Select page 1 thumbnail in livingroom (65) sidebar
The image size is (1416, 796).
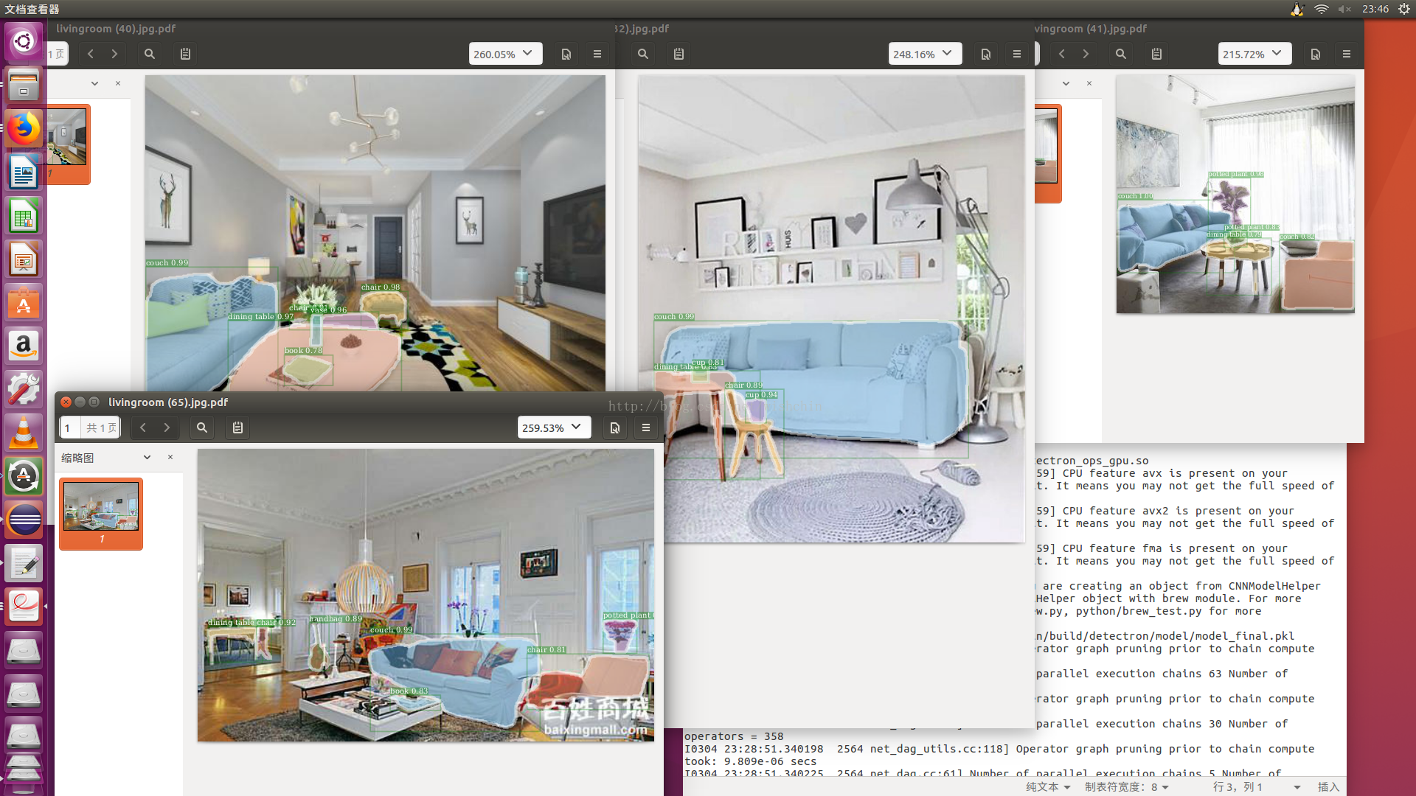(101, 514)
